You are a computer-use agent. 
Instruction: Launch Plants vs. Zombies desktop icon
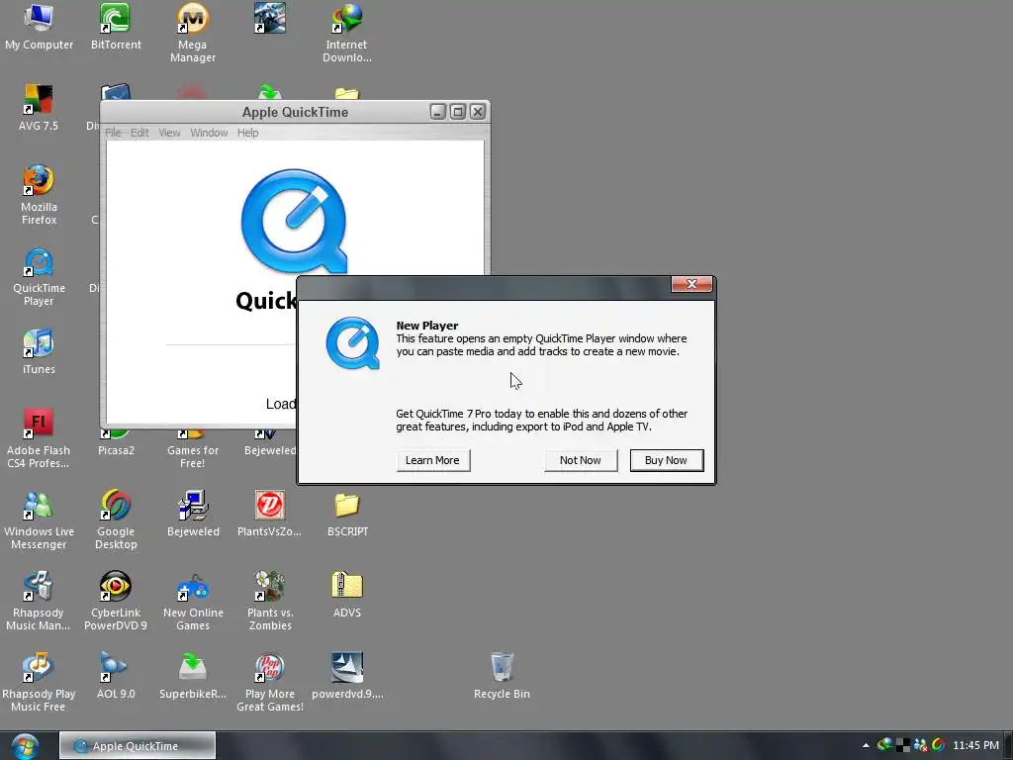point(270,601)
